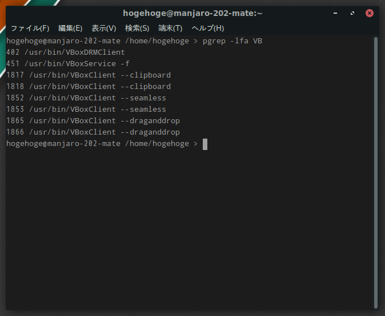Click the line 1853 VBoxClient --seamless
Viewport: 385px width, 316px height.
86,110
